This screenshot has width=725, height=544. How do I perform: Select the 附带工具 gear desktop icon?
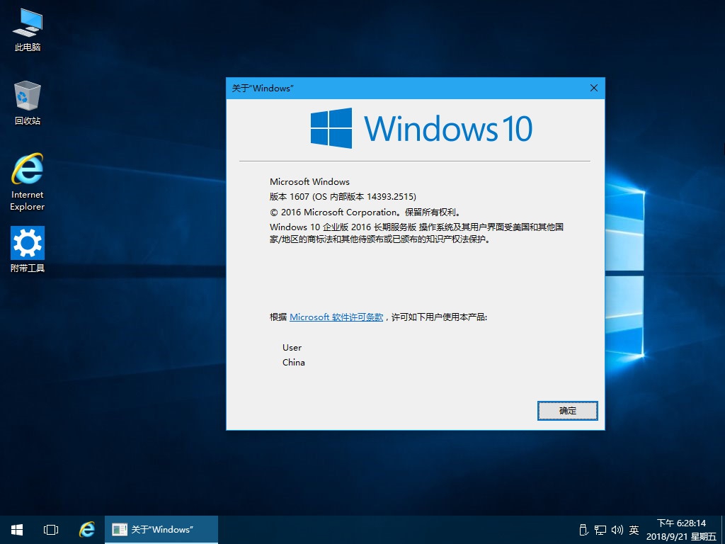click(x=28, y=249)
